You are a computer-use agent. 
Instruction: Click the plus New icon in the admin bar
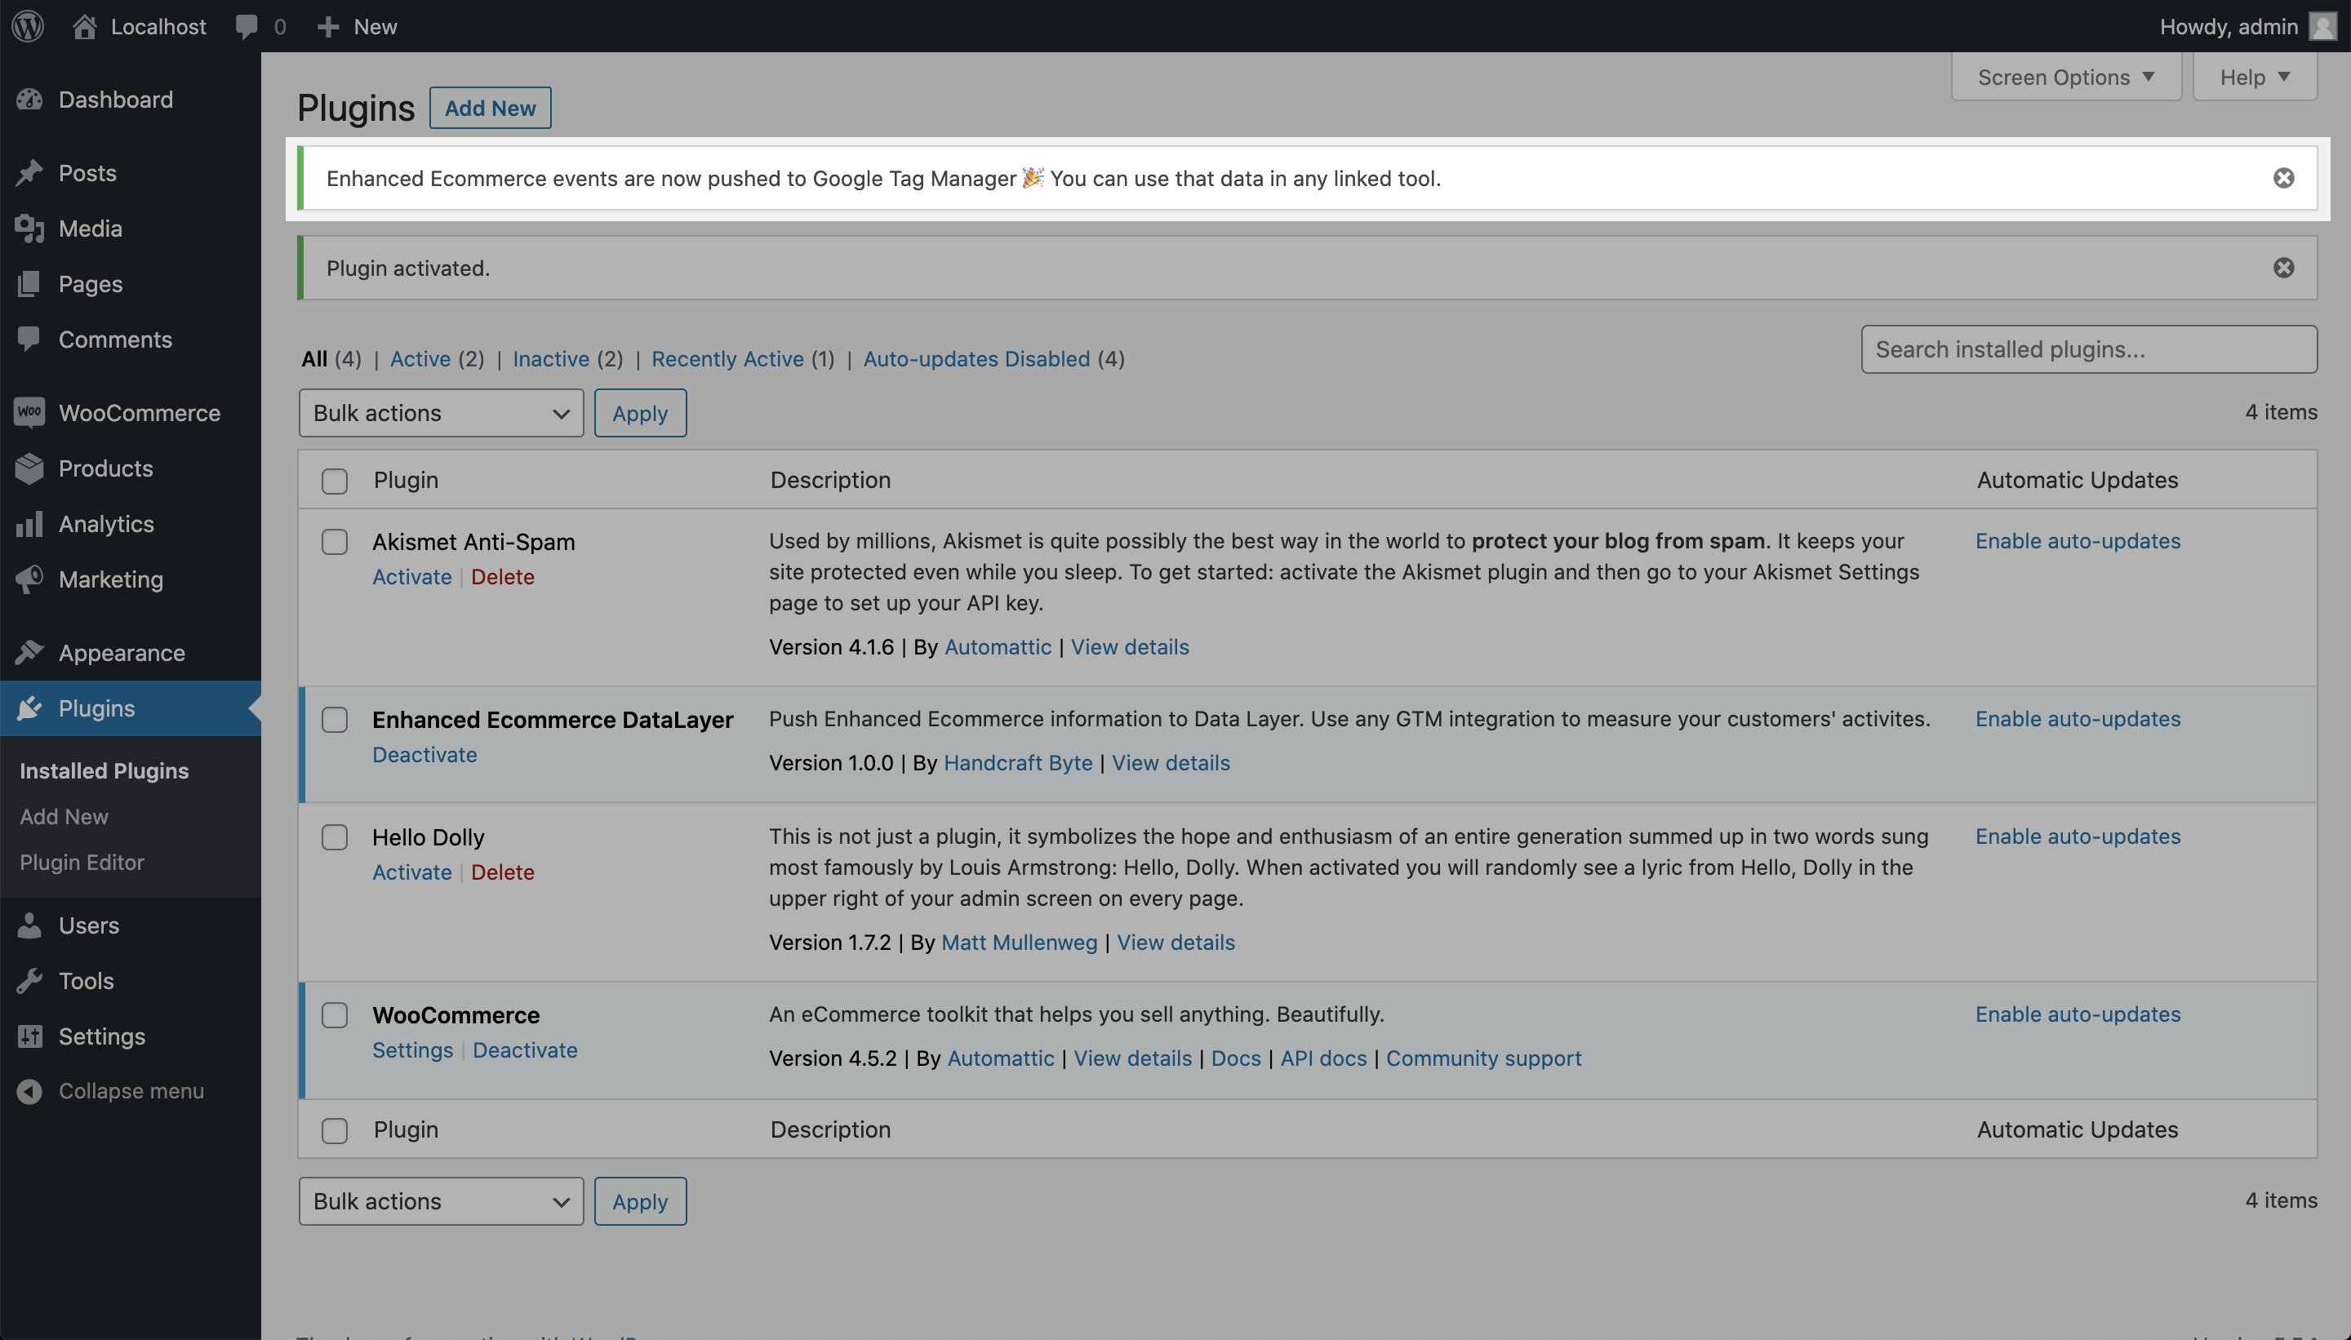327,27
